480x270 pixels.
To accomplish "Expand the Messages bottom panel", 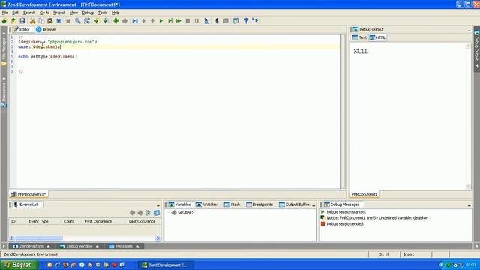I will click(x=124, y=246).
